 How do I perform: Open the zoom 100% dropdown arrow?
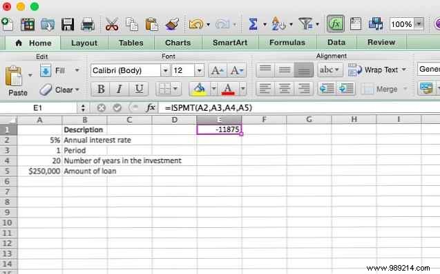pos(419,24)
